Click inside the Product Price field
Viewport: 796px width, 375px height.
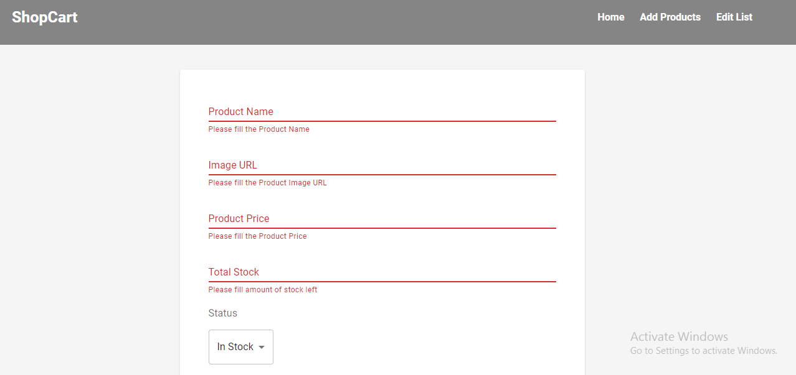(382, 223)
